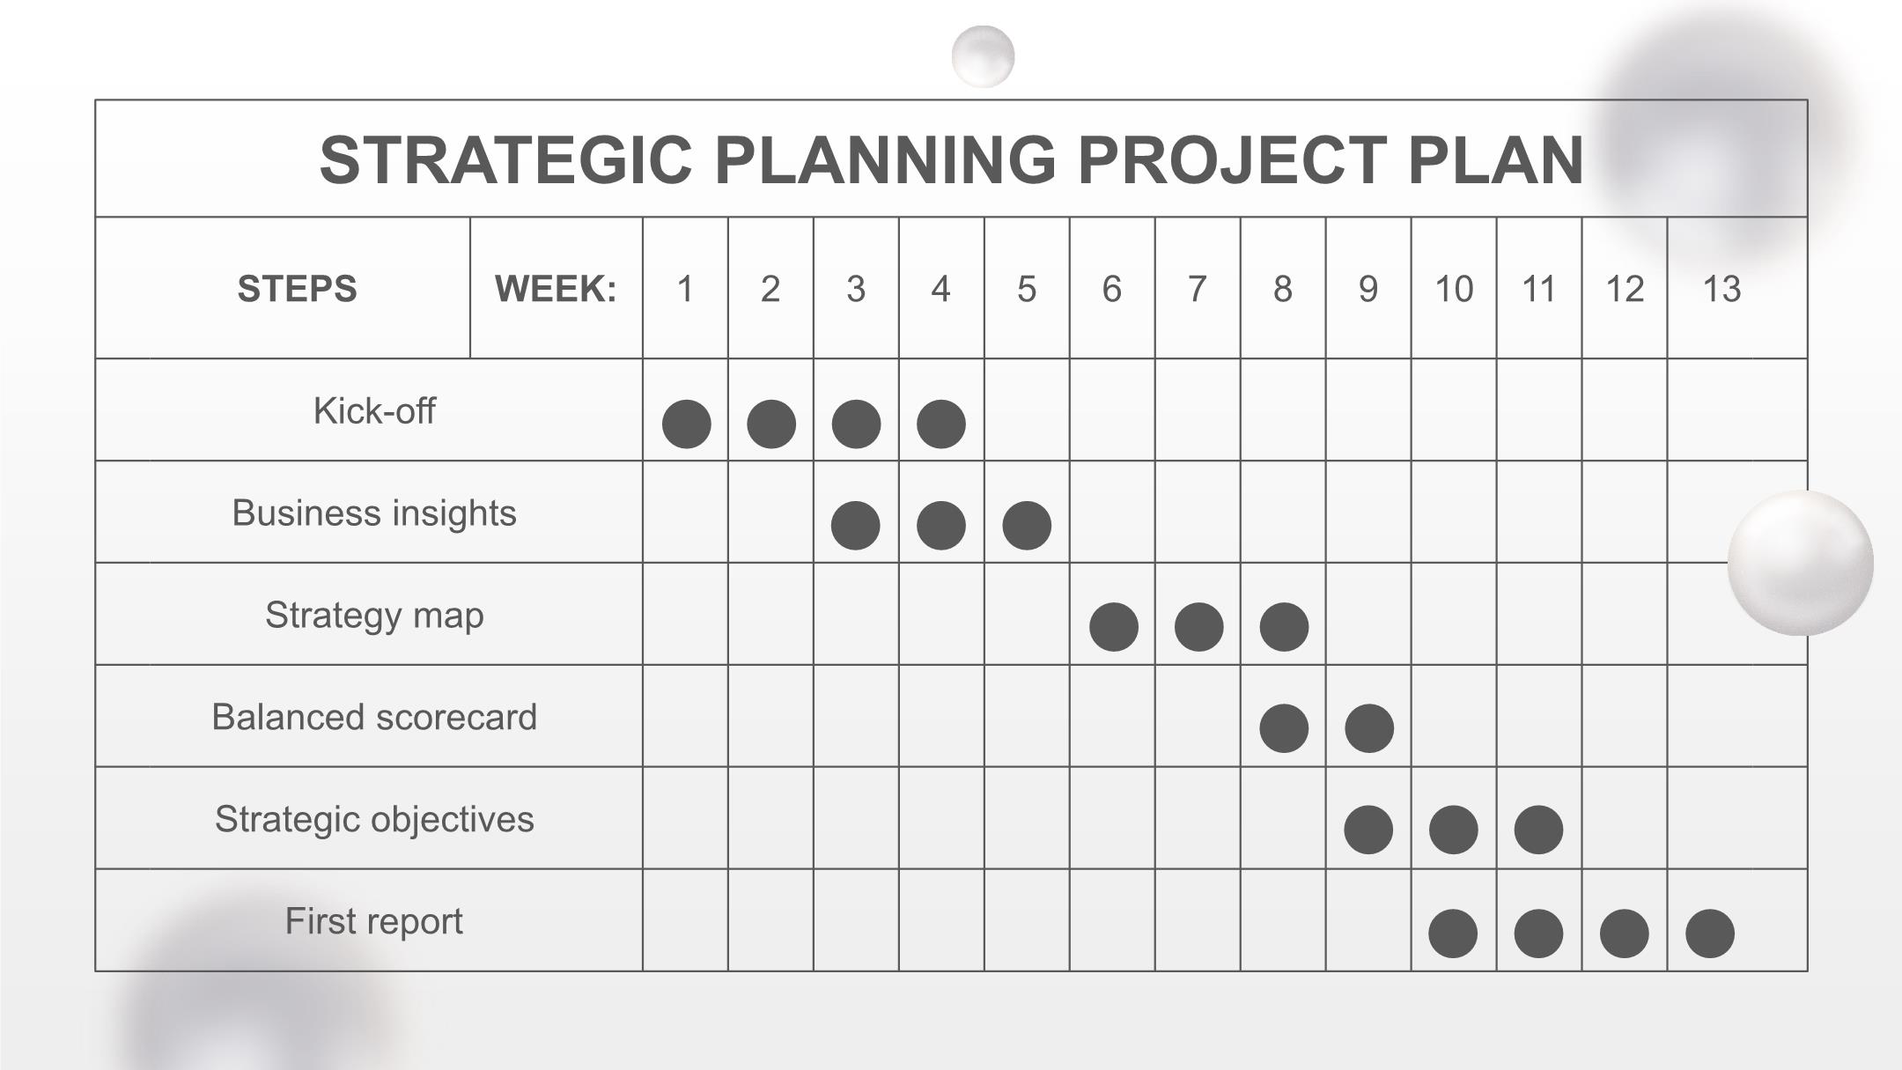
Task: Click the Strategic objectives row label
Action: 373,819
